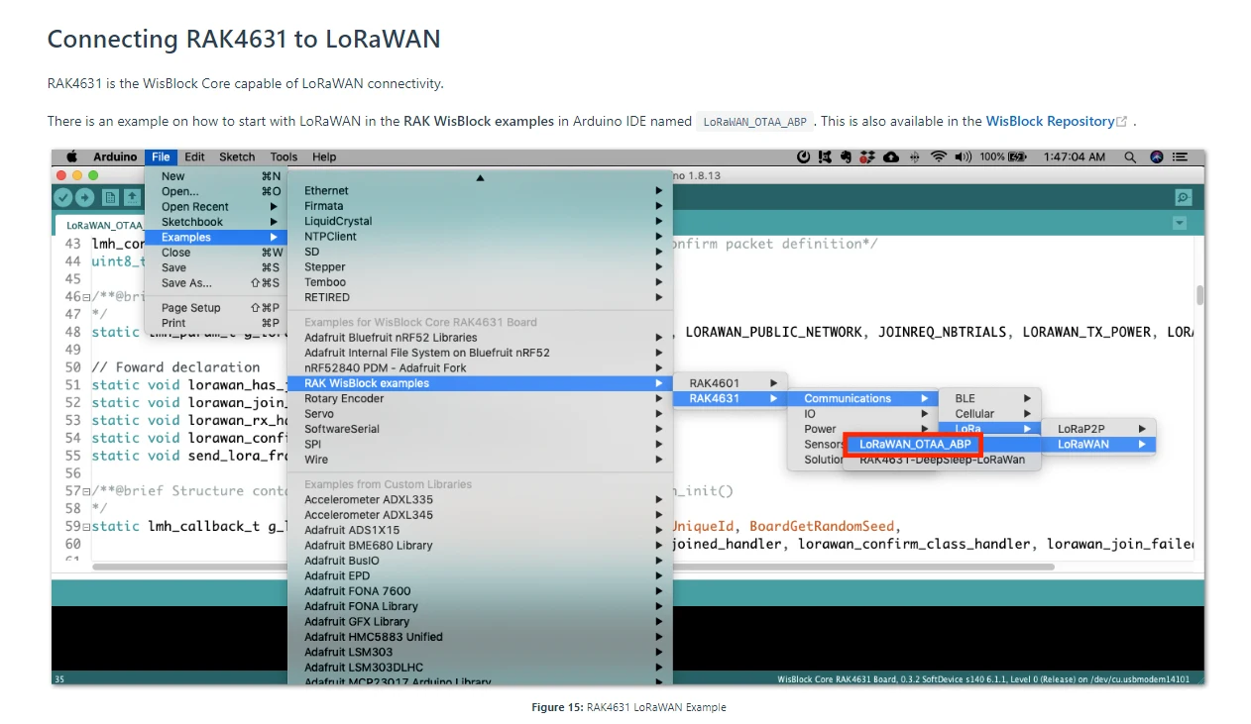Click the Bluetooth menu bar icon
The image size is (1251, 724).
click(915, 156)
